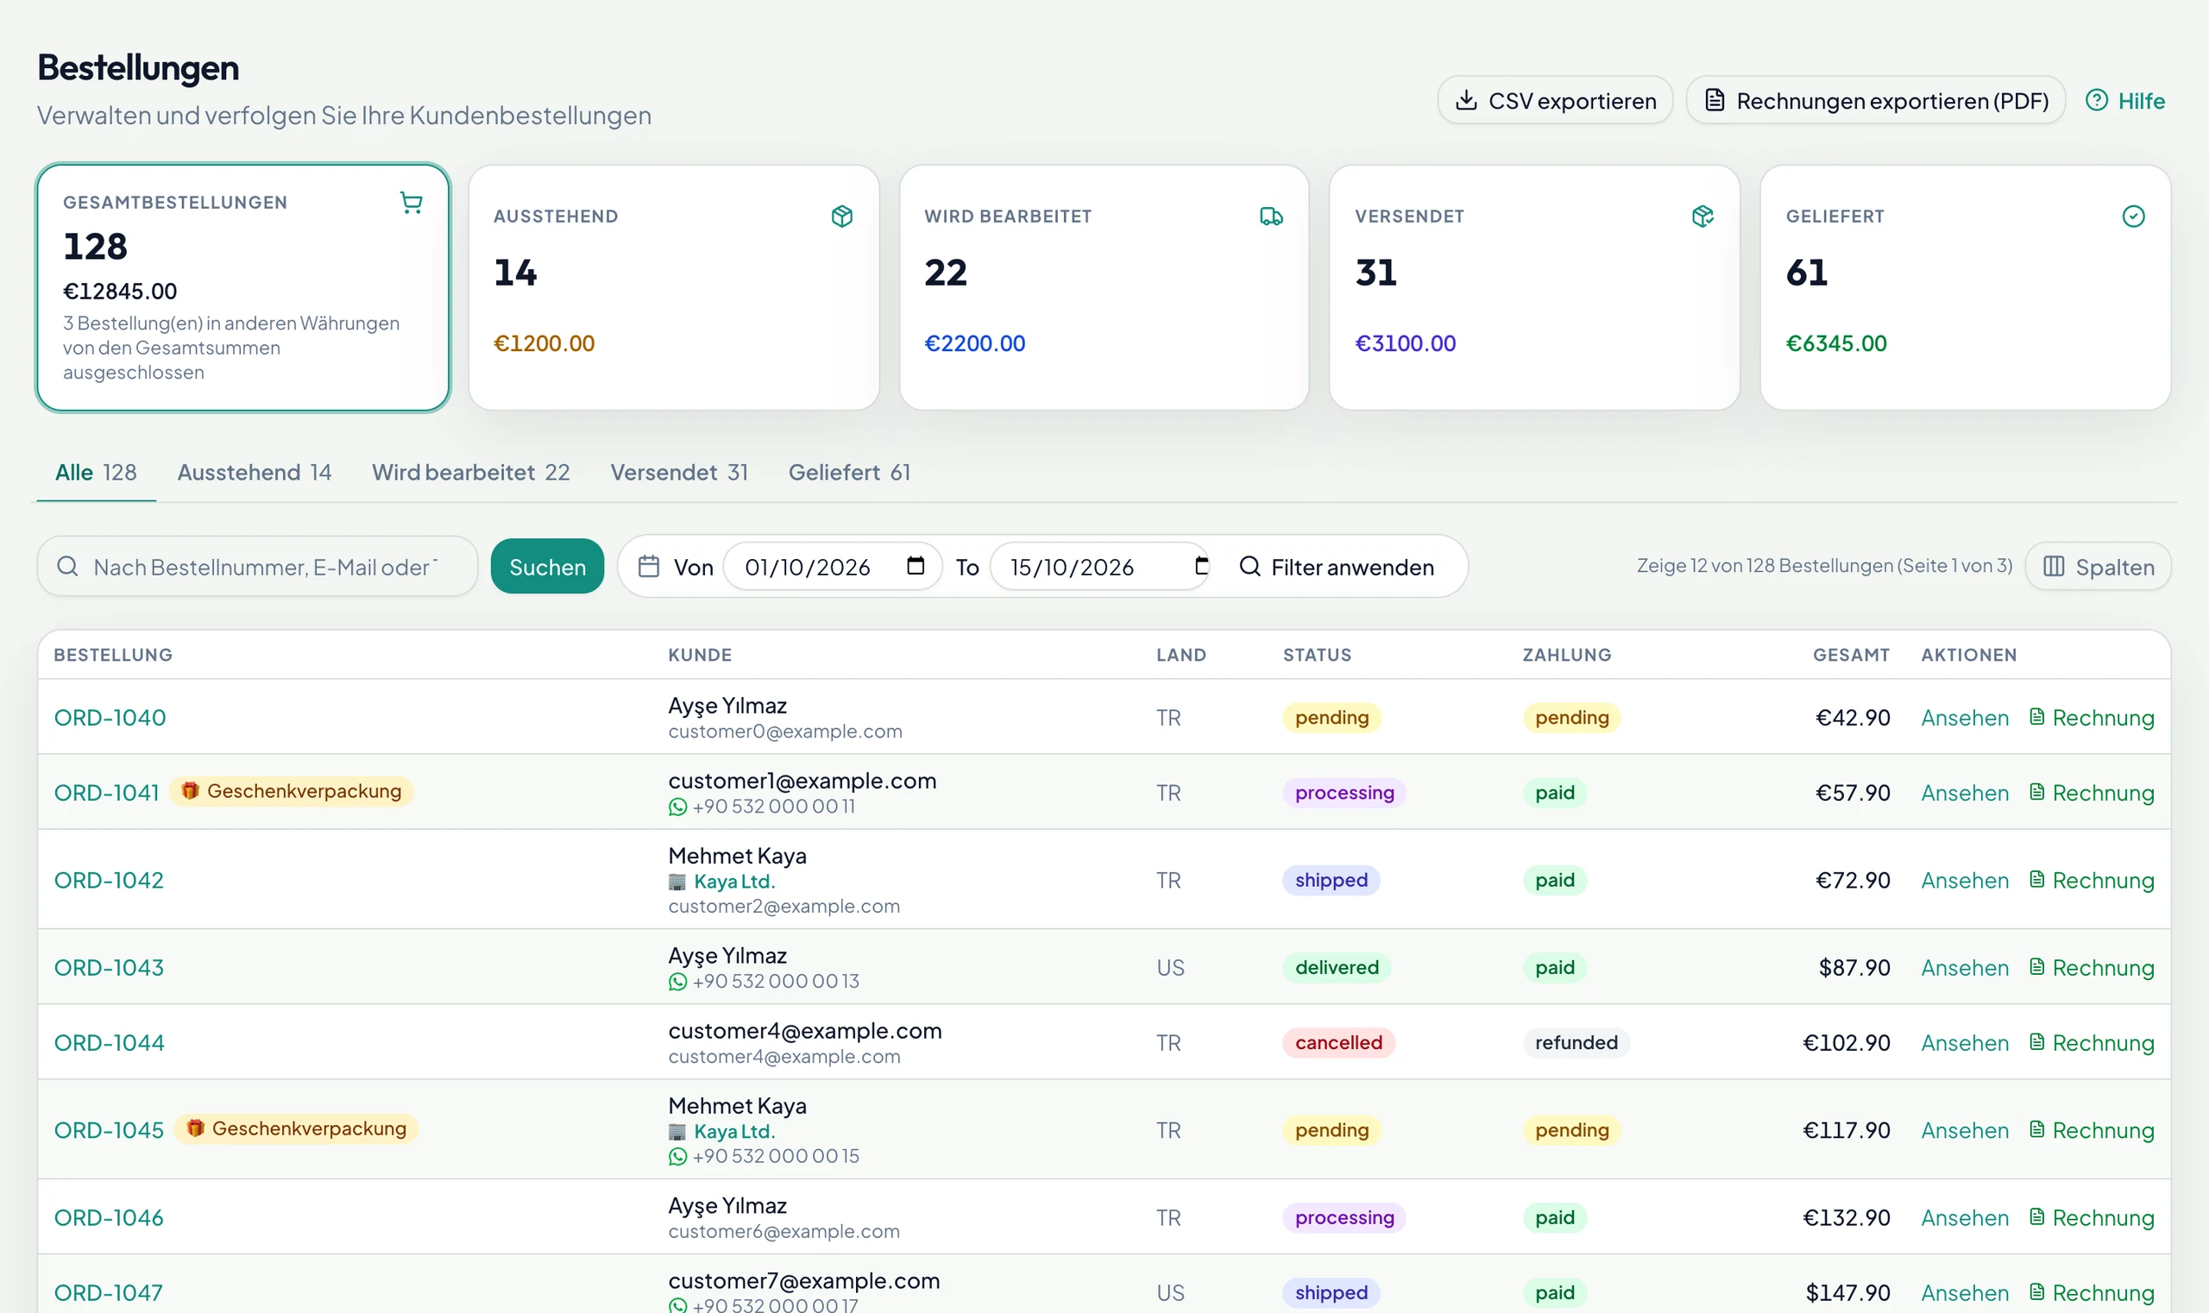Select the Geliefert summary card
The image size is (2209, 1313).
[1965, 287]
